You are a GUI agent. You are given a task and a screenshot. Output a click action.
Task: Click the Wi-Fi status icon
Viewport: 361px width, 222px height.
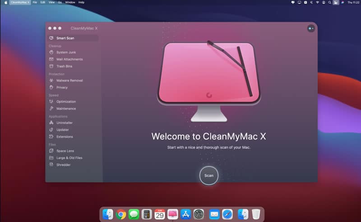[317, 2]
